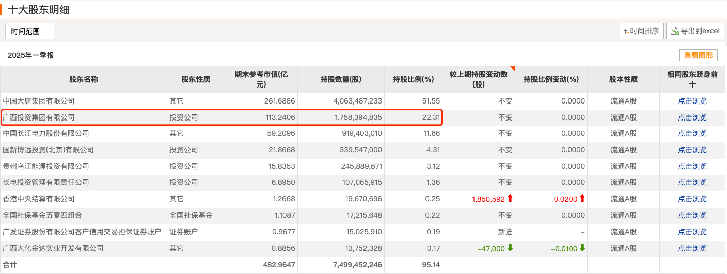This screenshot has width=727, height=274.
Task: Click the Excel icon in 导出到excel button
Action: tap(674, 31)
